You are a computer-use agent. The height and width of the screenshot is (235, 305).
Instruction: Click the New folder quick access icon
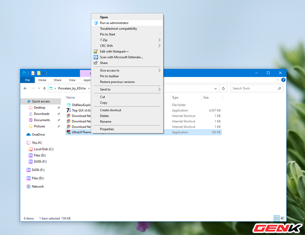coord(39,73)
